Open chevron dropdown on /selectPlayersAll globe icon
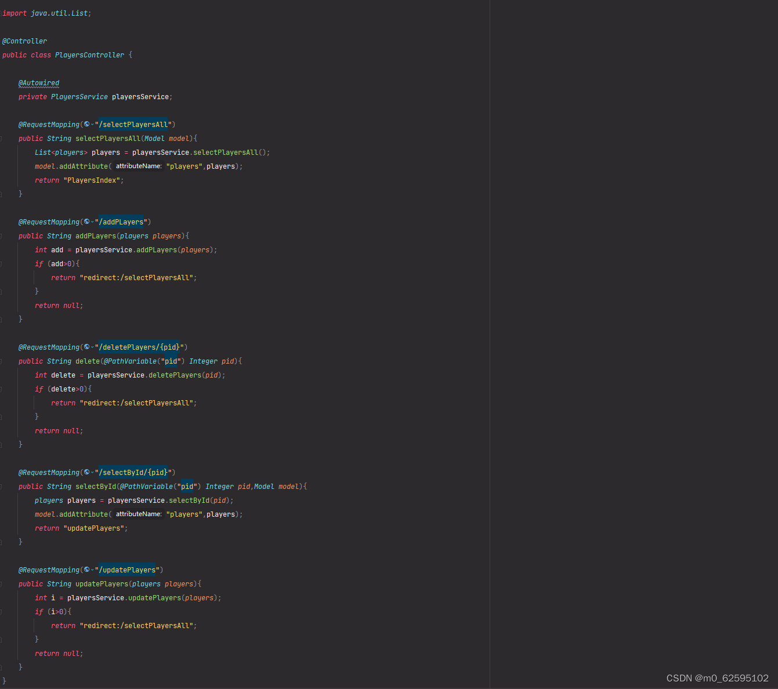 [x=92, y=124]
